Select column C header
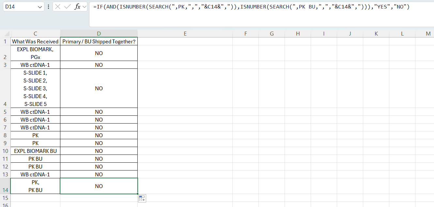 (35, 34)
